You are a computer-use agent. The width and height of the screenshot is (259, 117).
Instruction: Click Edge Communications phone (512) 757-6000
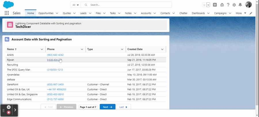[x=55, y=99]
